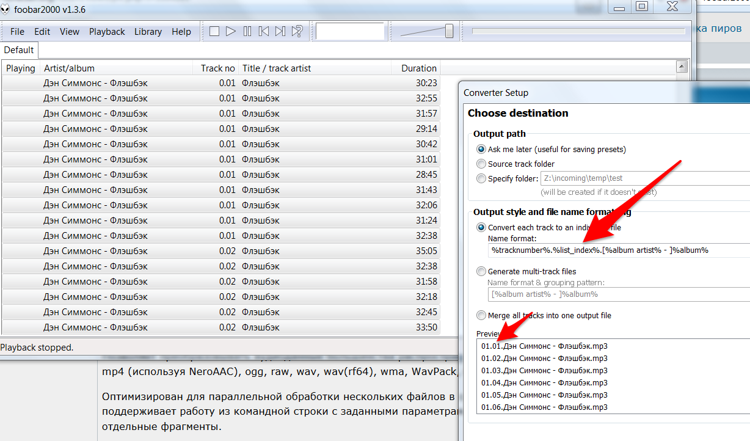Viewport: 750px width, 441px height.
Task: Select the 'Ask me later' output path option
Action: pyautogui.click(x=482, y=149)
